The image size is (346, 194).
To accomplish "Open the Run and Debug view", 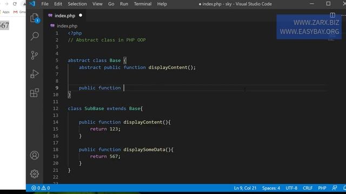I will (x=35, y=74).
